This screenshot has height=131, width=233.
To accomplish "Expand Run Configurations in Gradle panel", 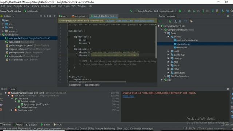I will tap(165, 76).
